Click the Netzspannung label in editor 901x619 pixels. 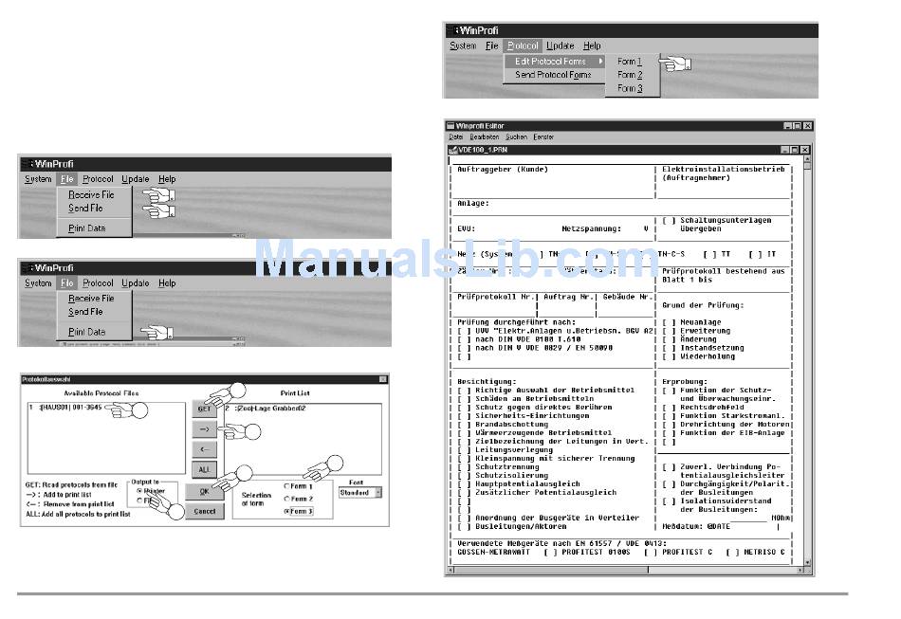pyautogui.click(x=591, y=229)
